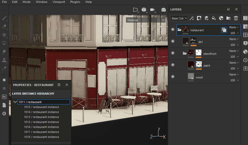Click the dirt layer mask thumbnail
The image size is (248, 145).
pos(194,41)
